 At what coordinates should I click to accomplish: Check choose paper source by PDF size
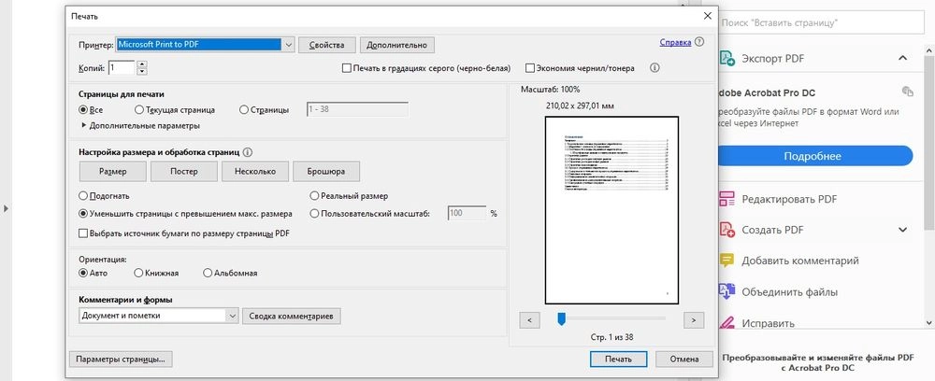click(83, 234)
